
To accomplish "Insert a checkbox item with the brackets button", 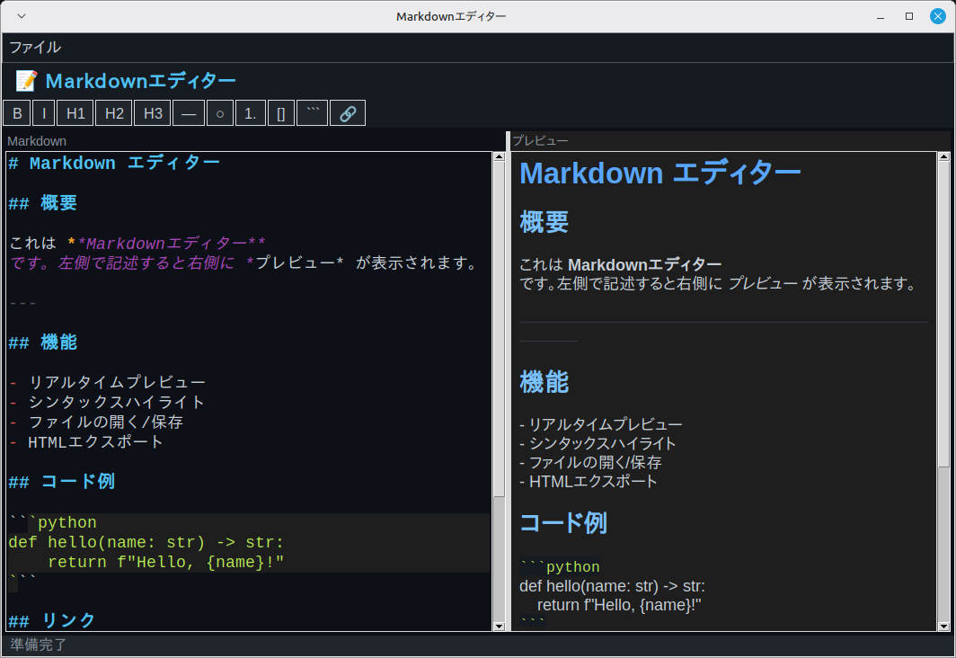I will click(x=281, y=113).
